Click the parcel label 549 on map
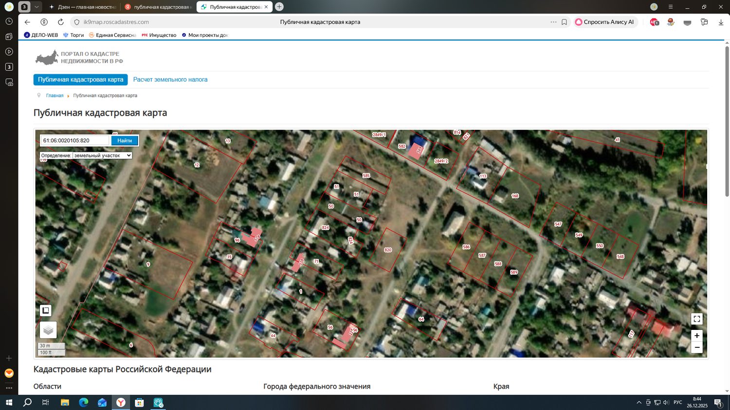Image resolution: width=730 pixels, height=410 pixels. 579,235
